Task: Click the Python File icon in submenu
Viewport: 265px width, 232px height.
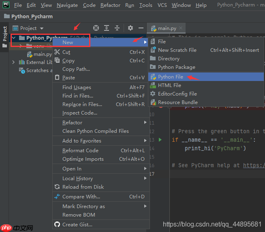Action: point(153,77)
